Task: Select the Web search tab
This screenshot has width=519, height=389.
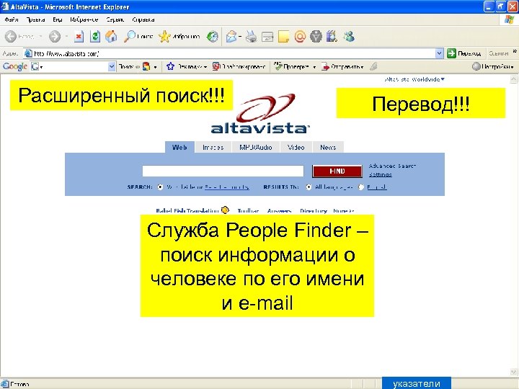Action: point(179,147)
